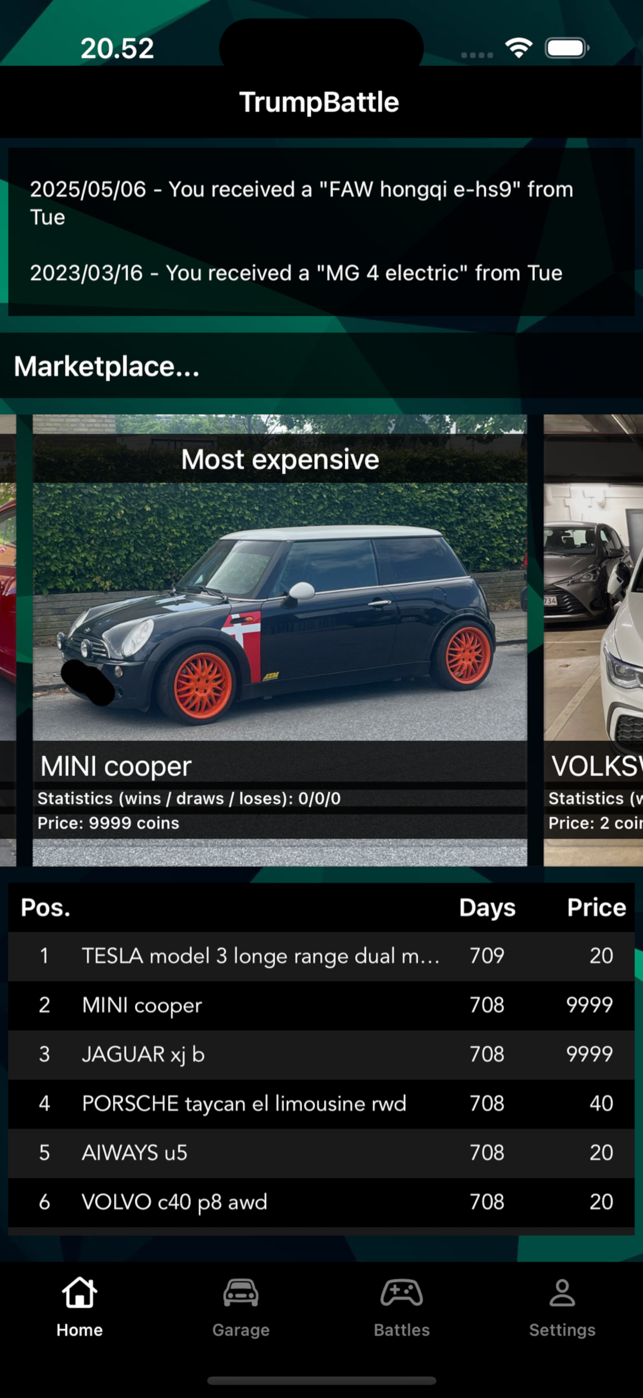Tap the battery status icon

click(x=567, y=48)
